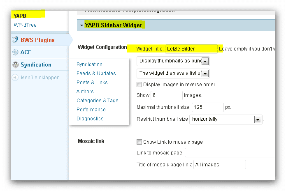Open Posts & Links submenu item
The image size is (286, 191).
[x=92, y=83]
